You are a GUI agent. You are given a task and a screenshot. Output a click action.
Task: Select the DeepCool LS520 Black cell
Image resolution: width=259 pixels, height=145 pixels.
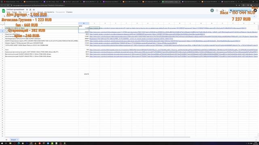coord(41,34)
